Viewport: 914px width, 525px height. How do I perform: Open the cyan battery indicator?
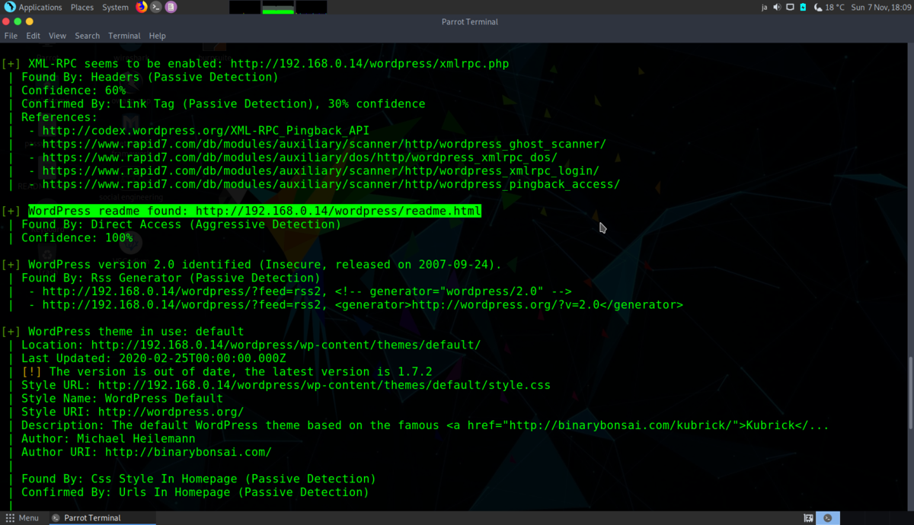click(803, 7)
